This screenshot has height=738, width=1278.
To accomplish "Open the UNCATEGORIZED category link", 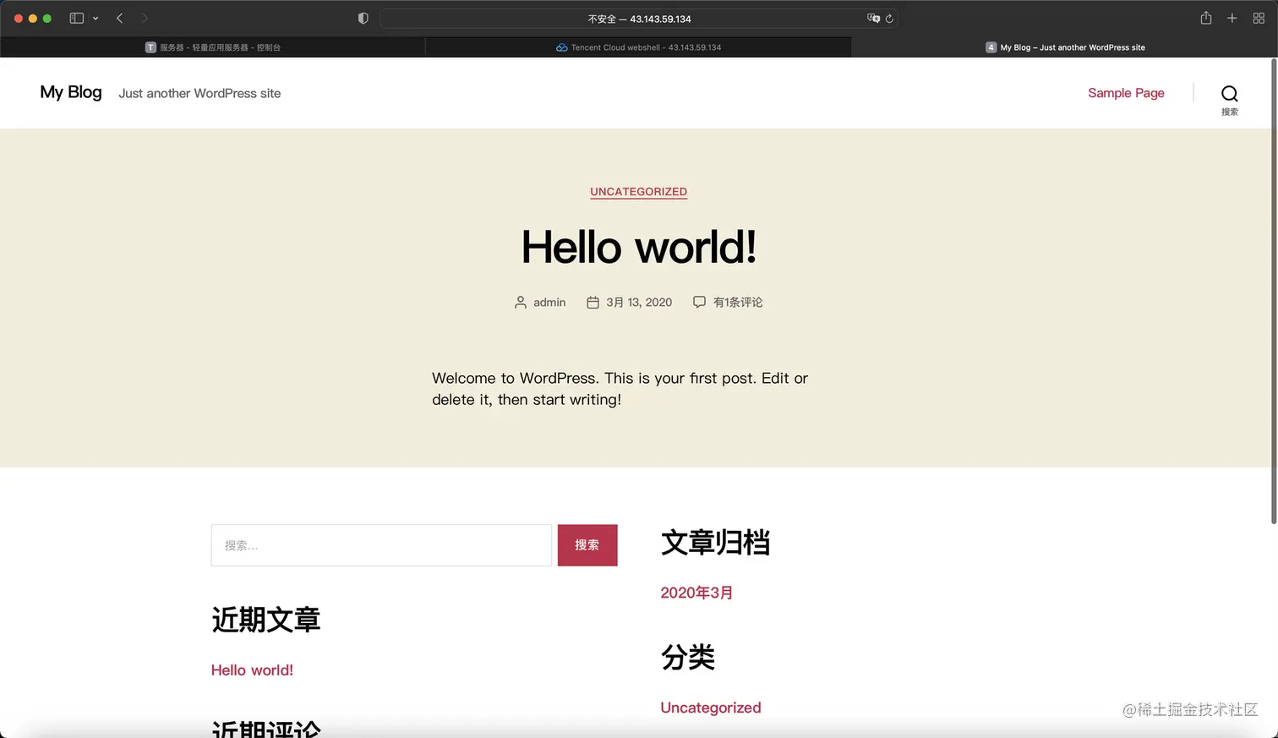I will (638, 192).
